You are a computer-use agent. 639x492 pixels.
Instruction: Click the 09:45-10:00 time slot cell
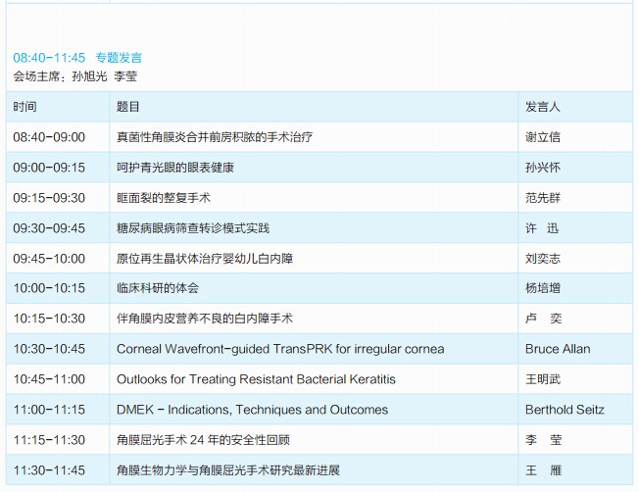point(49,259)
